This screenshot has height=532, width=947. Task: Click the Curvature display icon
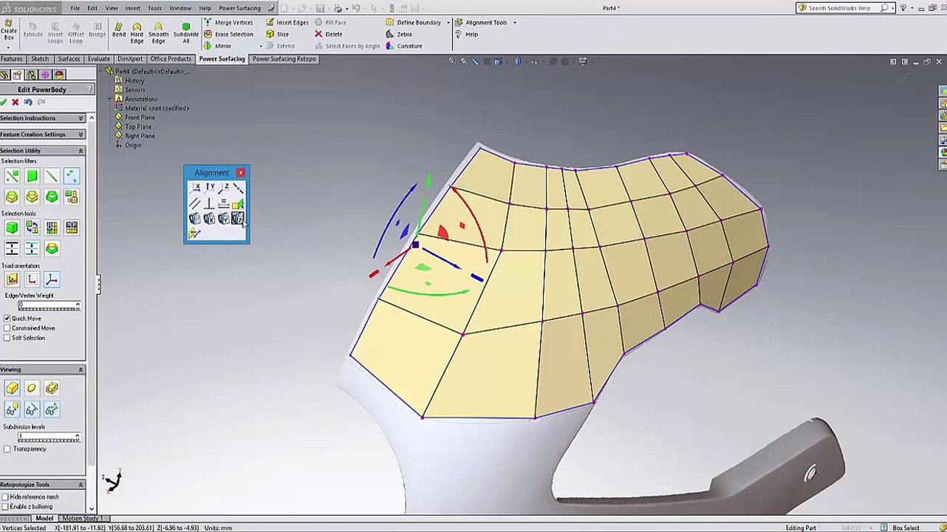pyautogui.click(x=390, y=46)
